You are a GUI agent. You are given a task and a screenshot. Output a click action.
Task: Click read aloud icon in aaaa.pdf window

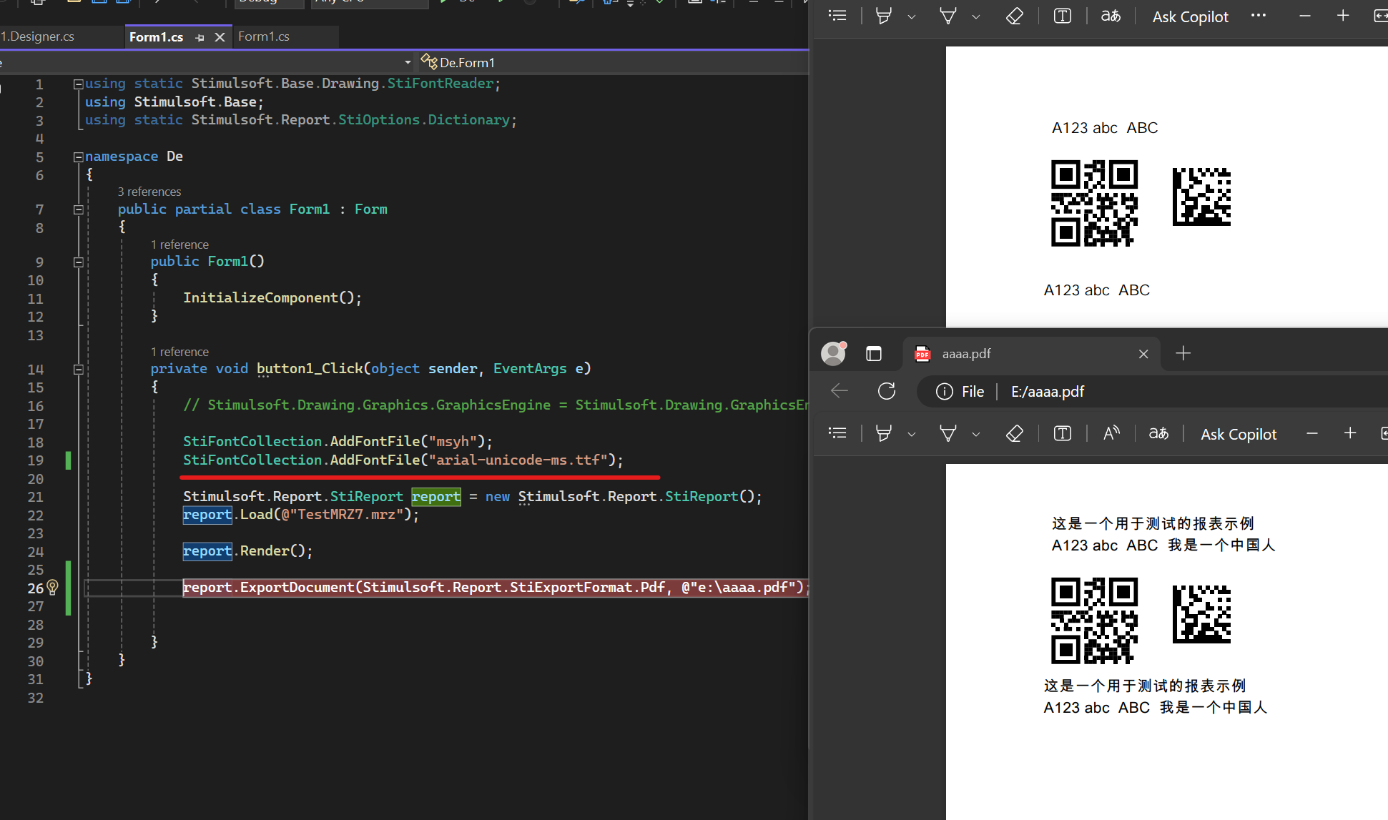point(1111,433)
